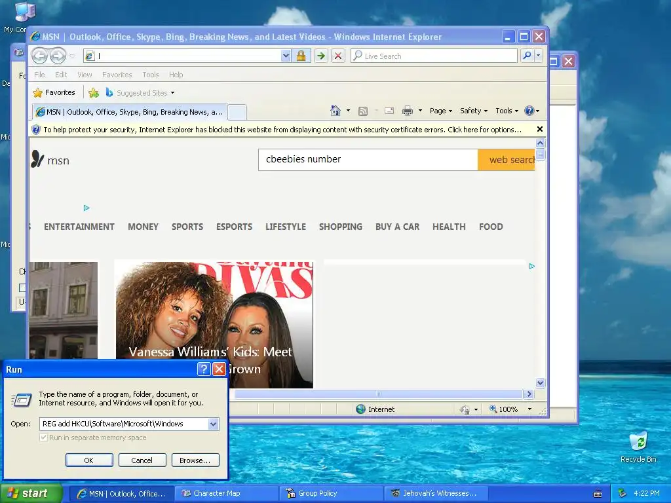The width and height of the screenshot is (671, 503).
Task: Click Cancel in the Run dialog
Action: click(x=142, y=460)
